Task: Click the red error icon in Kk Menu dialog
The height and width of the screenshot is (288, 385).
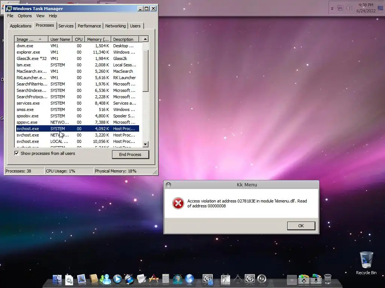Action: [x=178, y=203]
